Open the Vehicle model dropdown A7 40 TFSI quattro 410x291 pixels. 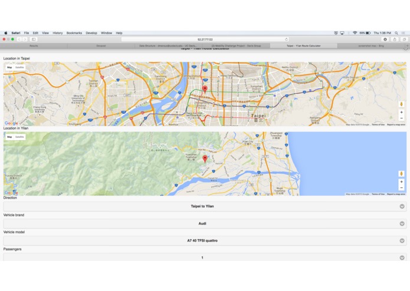click(x=205, y=240)
